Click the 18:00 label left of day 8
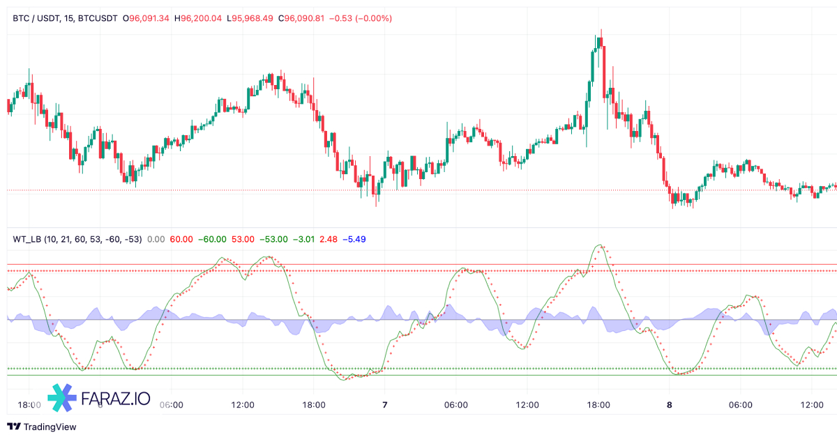Viewport: 837px width, 439px height. (598, 405)
